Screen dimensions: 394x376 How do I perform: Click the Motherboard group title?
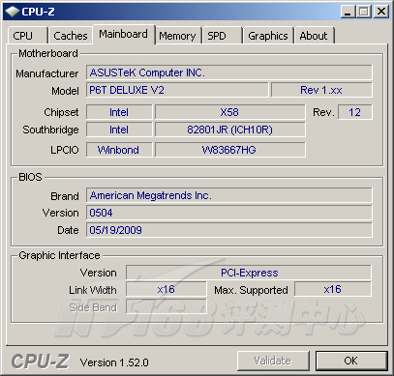click(x=48, y=53)
